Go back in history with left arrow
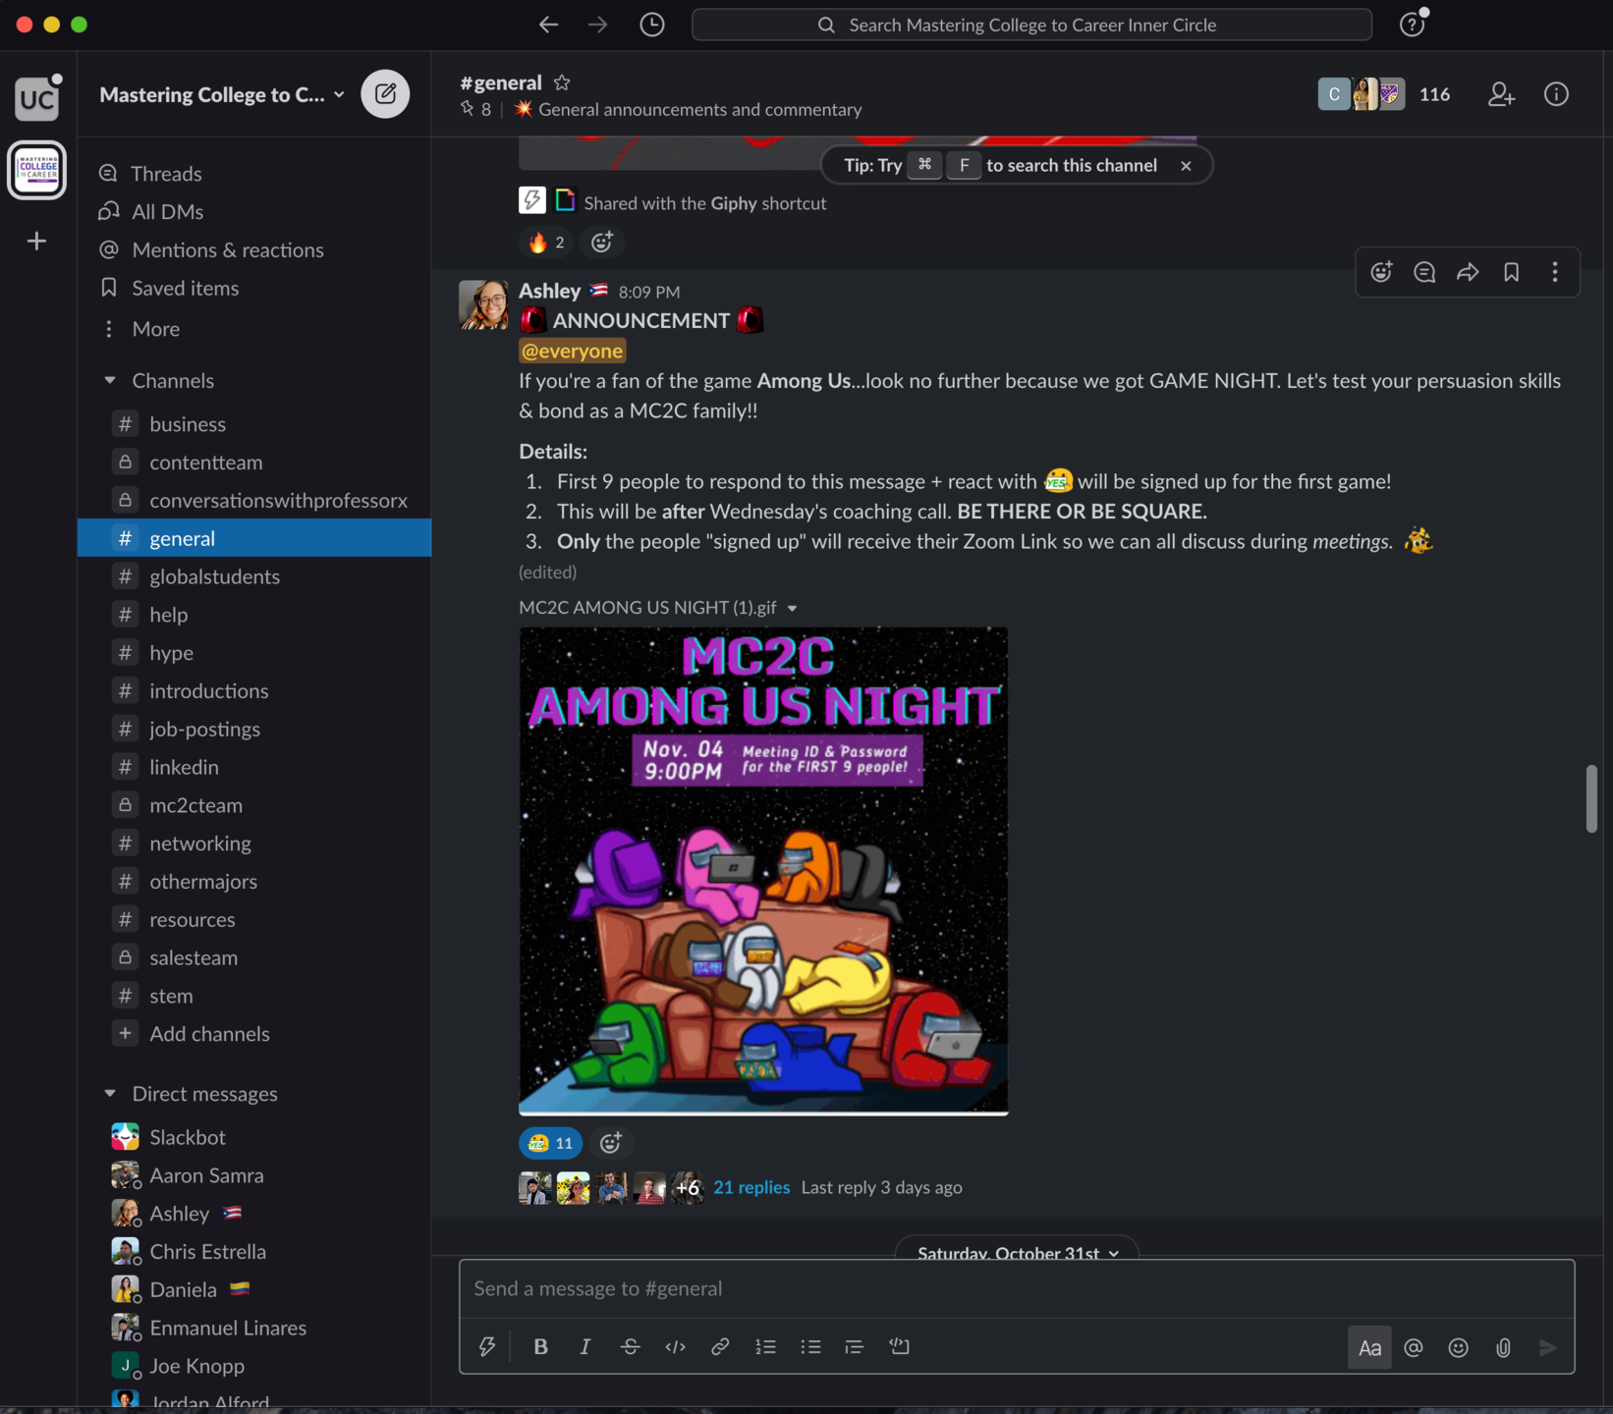The width and height of the screenshot is (1613, 1414). pyautogui.click(x=548, y=25)
